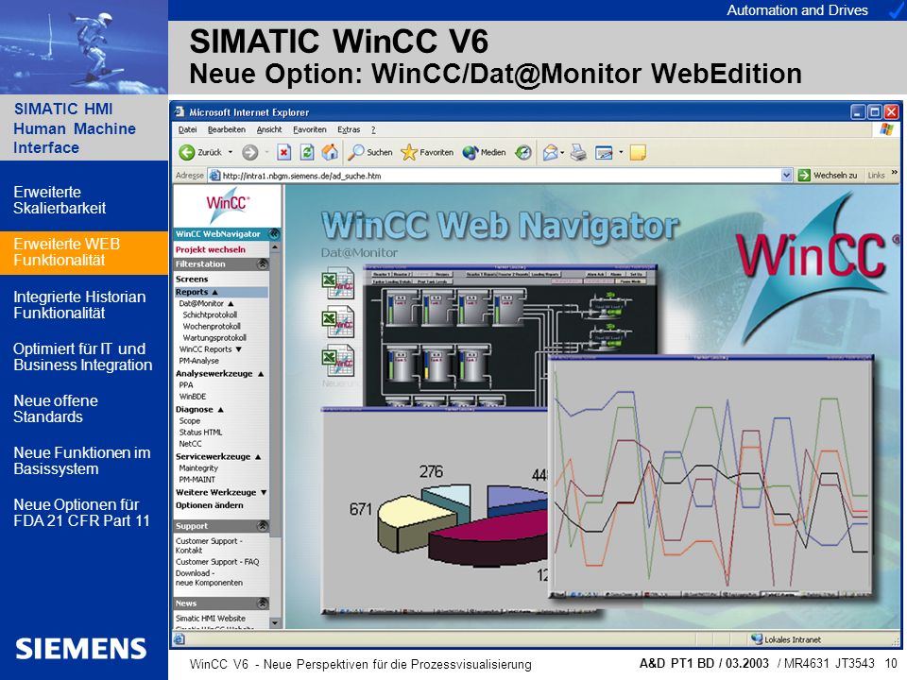The image size is (907, 680).
Task: Collapse the Reports tree node
Action: tap(214, 292)
